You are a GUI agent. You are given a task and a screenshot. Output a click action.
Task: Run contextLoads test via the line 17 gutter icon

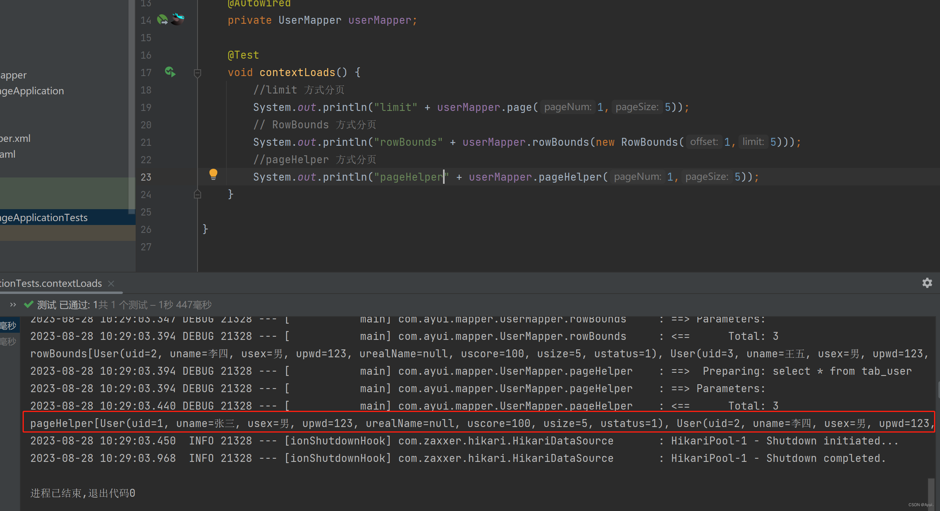click(x=170, y=72)
